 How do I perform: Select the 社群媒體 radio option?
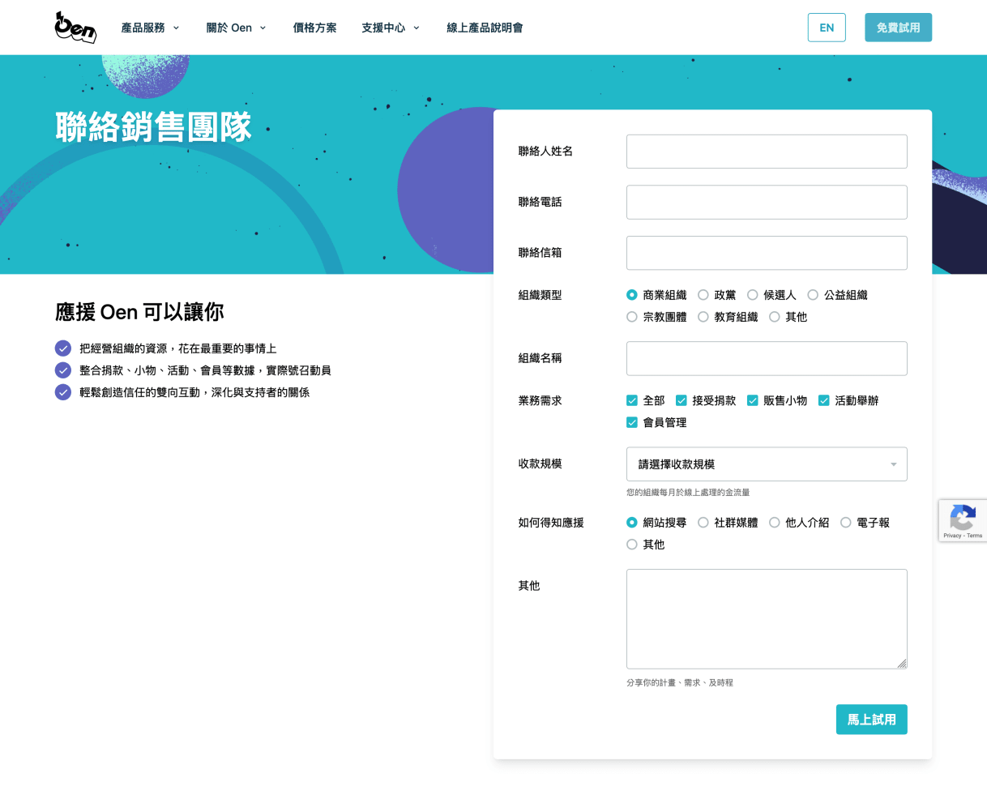pyautogui.click(x=703, y=523)
